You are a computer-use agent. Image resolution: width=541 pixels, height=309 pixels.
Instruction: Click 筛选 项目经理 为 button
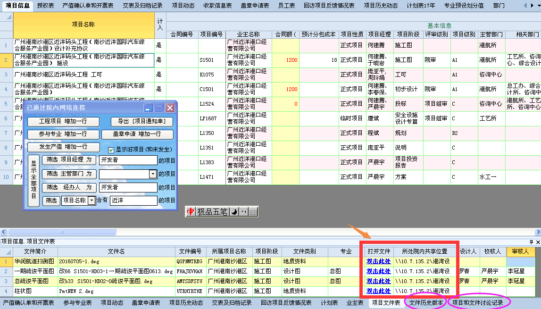(69, 159)
